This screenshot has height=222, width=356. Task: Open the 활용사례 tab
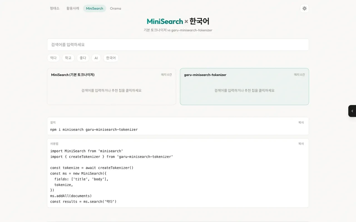pyautogui.click(x=73, y=8)
